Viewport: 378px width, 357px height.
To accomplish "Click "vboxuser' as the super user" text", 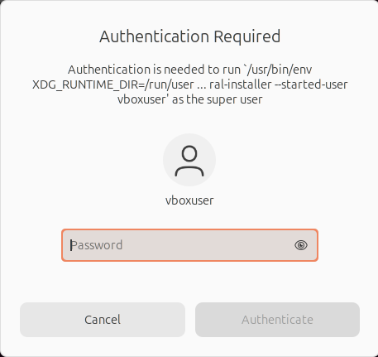I will pos(190,99).
